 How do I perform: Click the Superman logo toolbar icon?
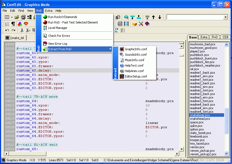pos(26,24)
